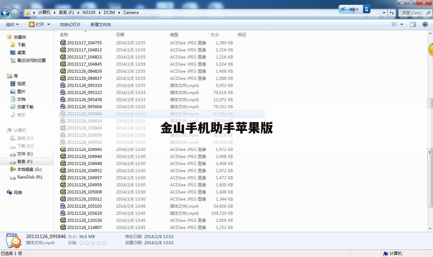This screenshot has width=433, height=257.
Task: Click the refresh button beside address bar
Action: pos(392,13)
